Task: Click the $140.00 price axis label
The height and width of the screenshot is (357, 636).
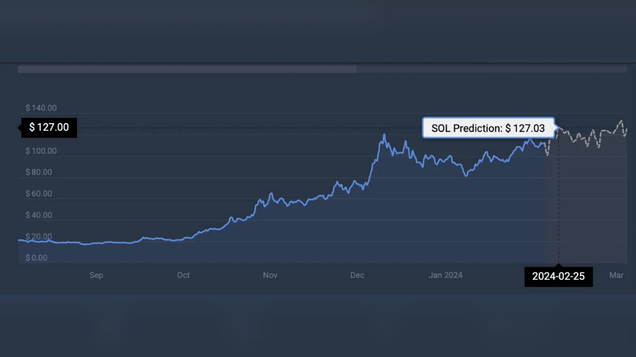Action: pos(41,108)
